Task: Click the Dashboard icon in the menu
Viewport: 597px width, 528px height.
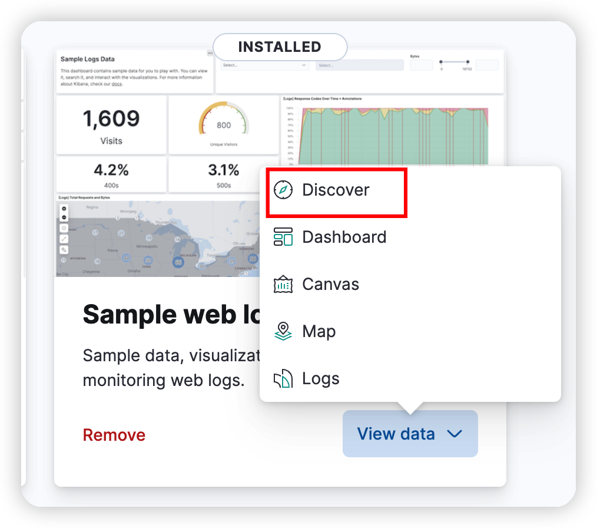Action: 283,237
